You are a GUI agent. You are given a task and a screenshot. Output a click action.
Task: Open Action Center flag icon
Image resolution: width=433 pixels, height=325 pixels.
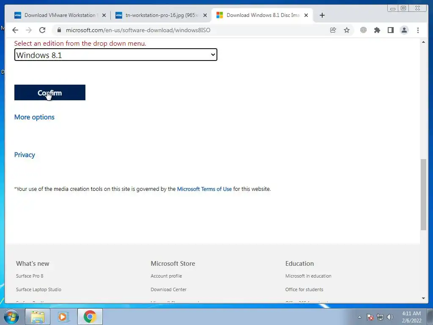pyautogui.click(x=370, y=317)
